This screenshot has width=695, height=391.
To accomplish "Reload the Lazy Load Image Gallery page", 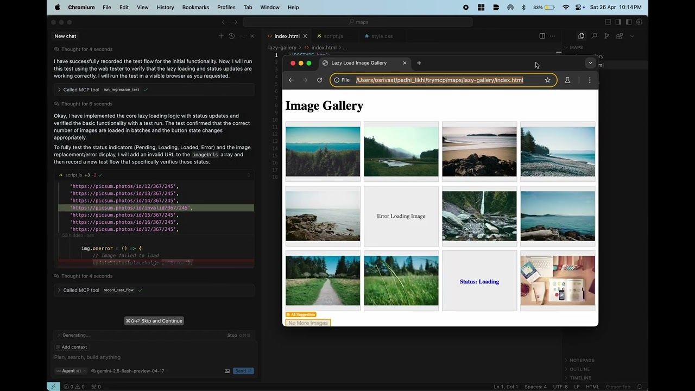I will pyautogui.click(x=319, y=80).
